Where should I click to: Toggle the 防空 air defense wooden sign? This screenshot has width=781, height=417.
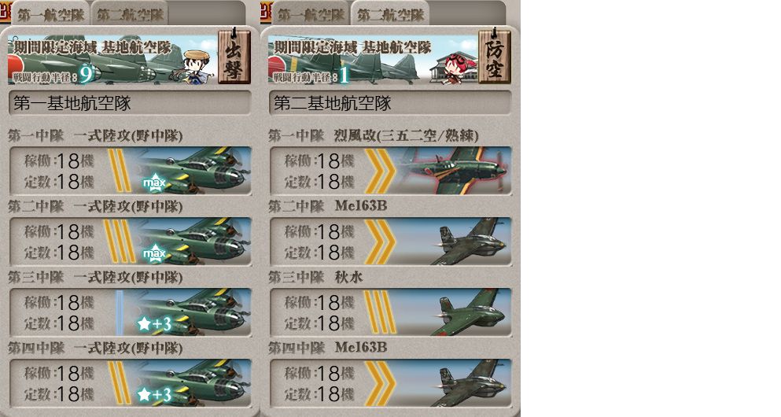[494, 57]
